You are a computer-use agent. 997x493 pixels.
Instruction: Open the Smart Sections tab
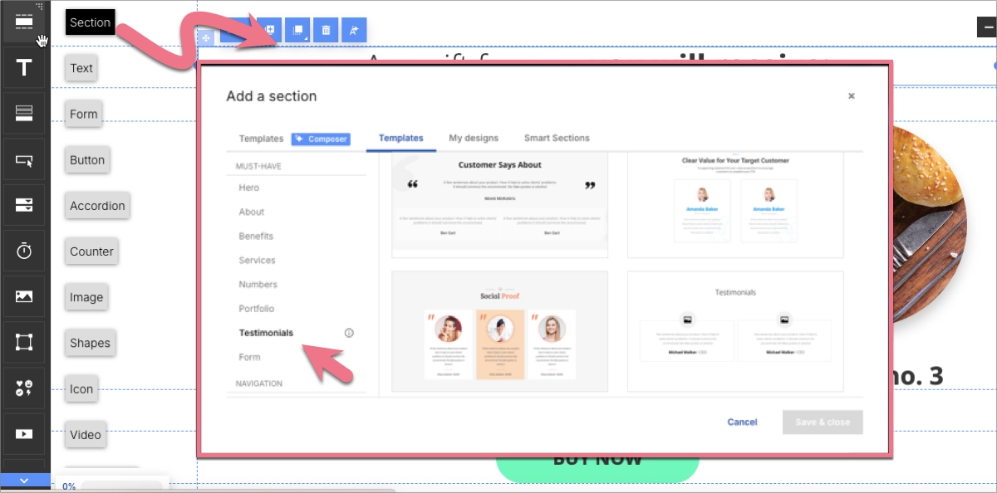point(556,138)
